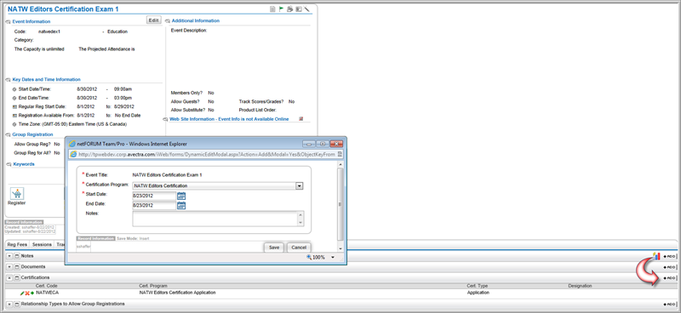Click the ADD icon on the Certifications bar
The width and height of the screenshot is (681, 313).
click(669, 278)
